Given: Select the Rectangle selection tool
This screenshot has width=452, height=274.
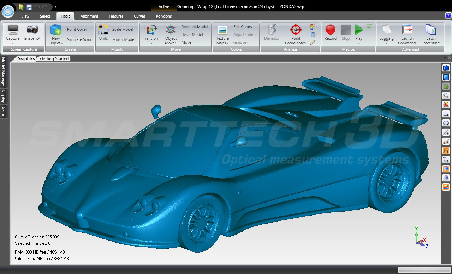Looking at the screenshot, I should click(x=446, y=114).
